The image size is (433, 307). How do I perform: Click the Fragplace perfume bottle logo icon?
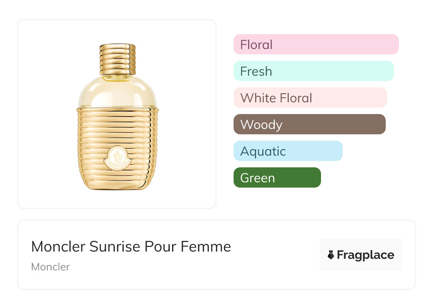coord(331,255)
